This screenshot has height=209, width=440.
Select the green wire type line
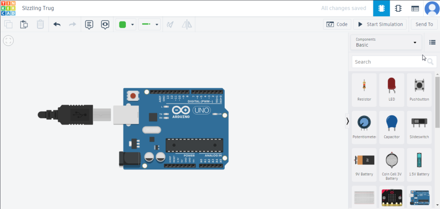click(x=146, y=24)
